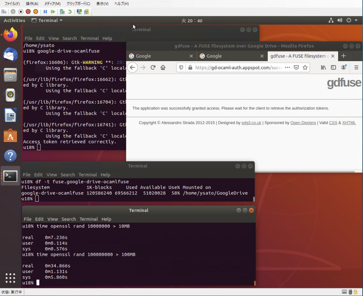This screenshot has width=363, height=296.
Task: Expand the system status menu arrow
Action: 356,21
